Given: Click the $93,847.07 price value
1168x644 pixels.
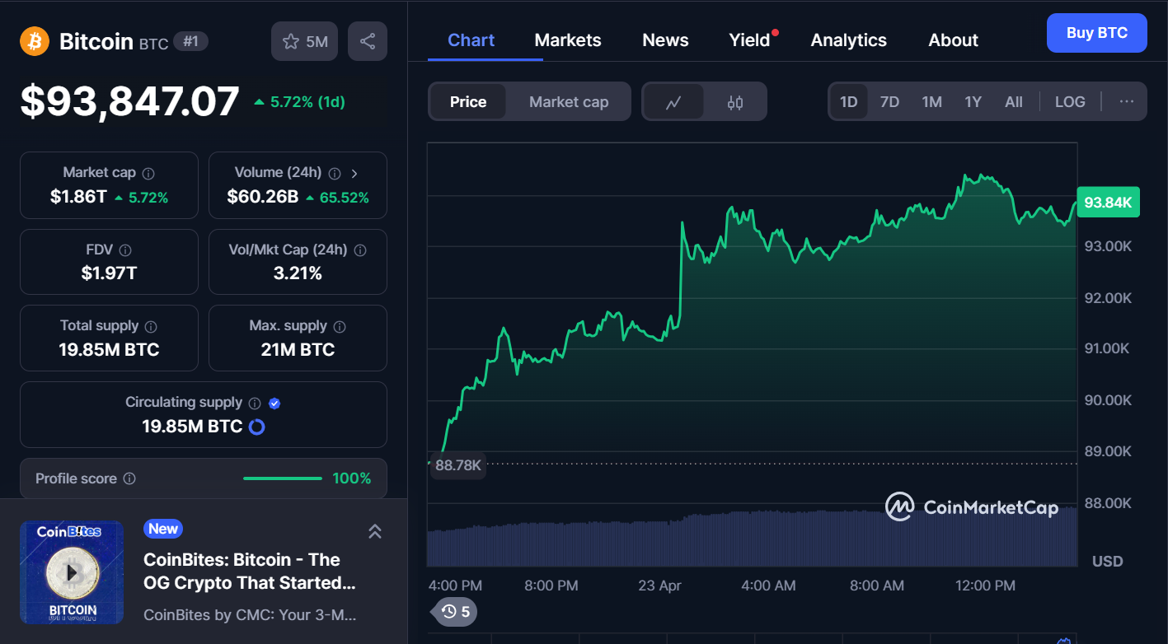Looking at the screenshot, I should click(129, 101).
